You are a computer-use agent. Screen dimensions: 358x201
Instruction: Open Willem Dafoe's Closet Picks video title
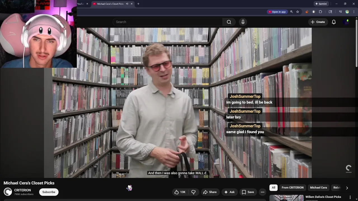coord(323,197)
